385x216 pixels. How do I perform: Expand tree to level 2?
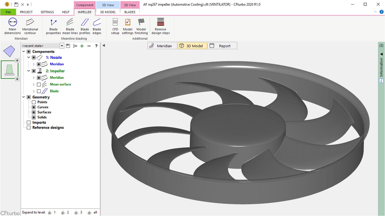click(65, 212)
